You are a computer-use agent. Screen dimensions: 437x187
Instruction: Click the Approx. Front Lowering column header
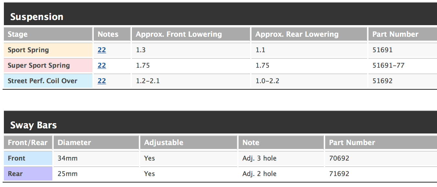tap(179, 34)
